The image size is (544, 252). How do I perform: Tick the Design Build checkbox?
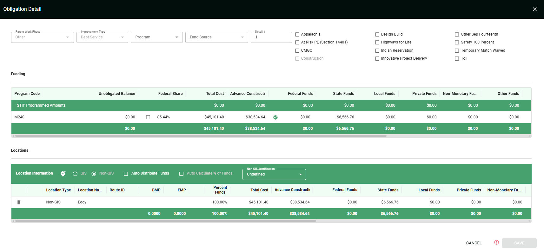(377, 34)
